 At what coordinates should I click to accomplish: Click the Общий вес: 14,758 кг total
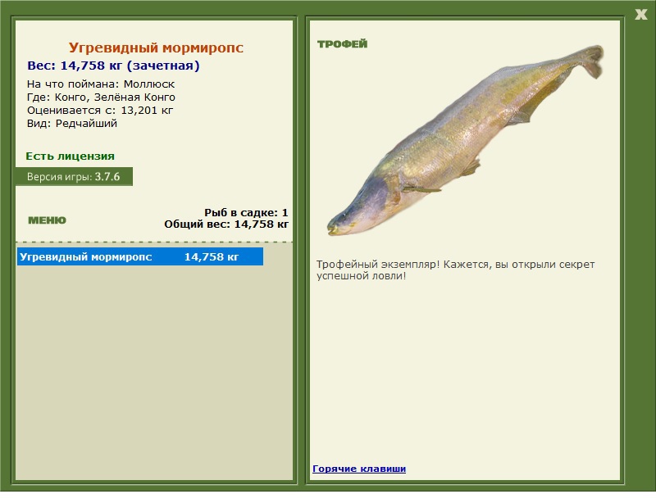226,224
